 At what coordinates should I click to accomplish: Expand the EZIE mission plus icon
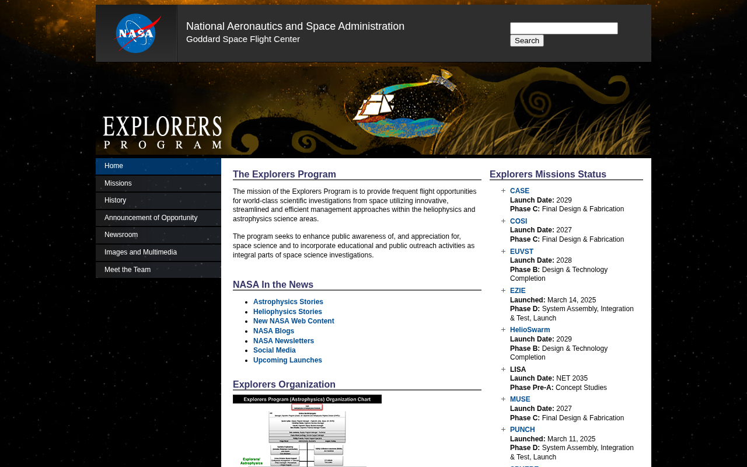[x=503, y=291]
